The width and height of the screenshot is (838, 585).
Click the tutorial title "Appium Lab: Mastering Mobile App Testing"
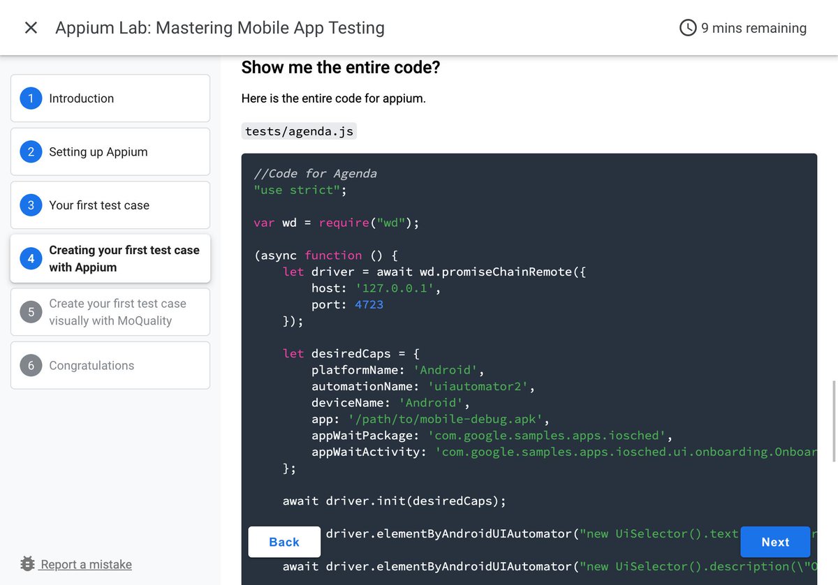click(x=220, y=28)
